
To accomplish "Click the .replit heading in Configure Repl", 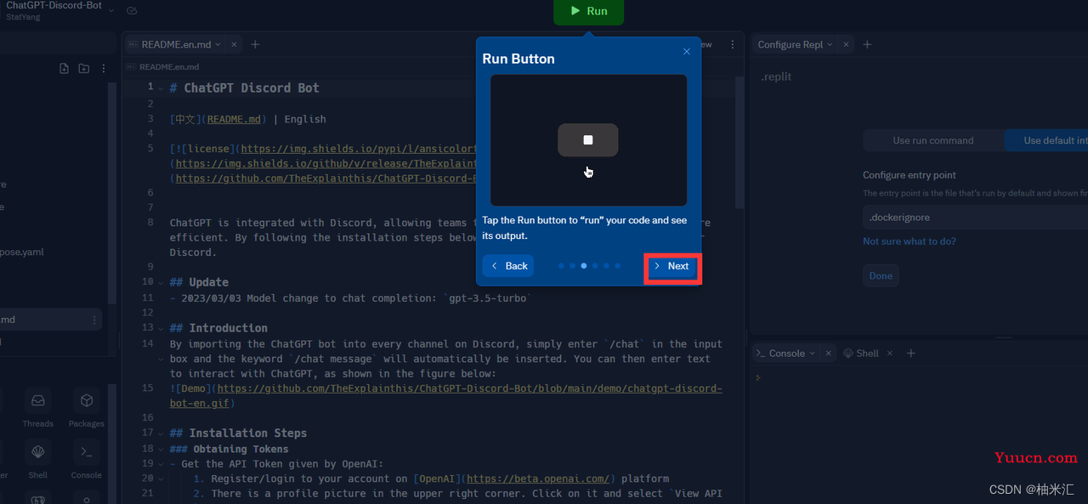I will coord(776,76).
